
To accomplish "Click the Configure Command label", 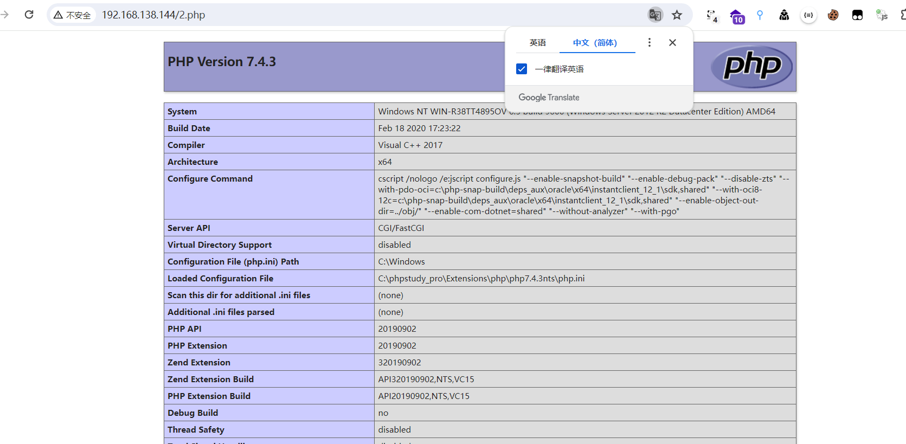I will point(210,179).
